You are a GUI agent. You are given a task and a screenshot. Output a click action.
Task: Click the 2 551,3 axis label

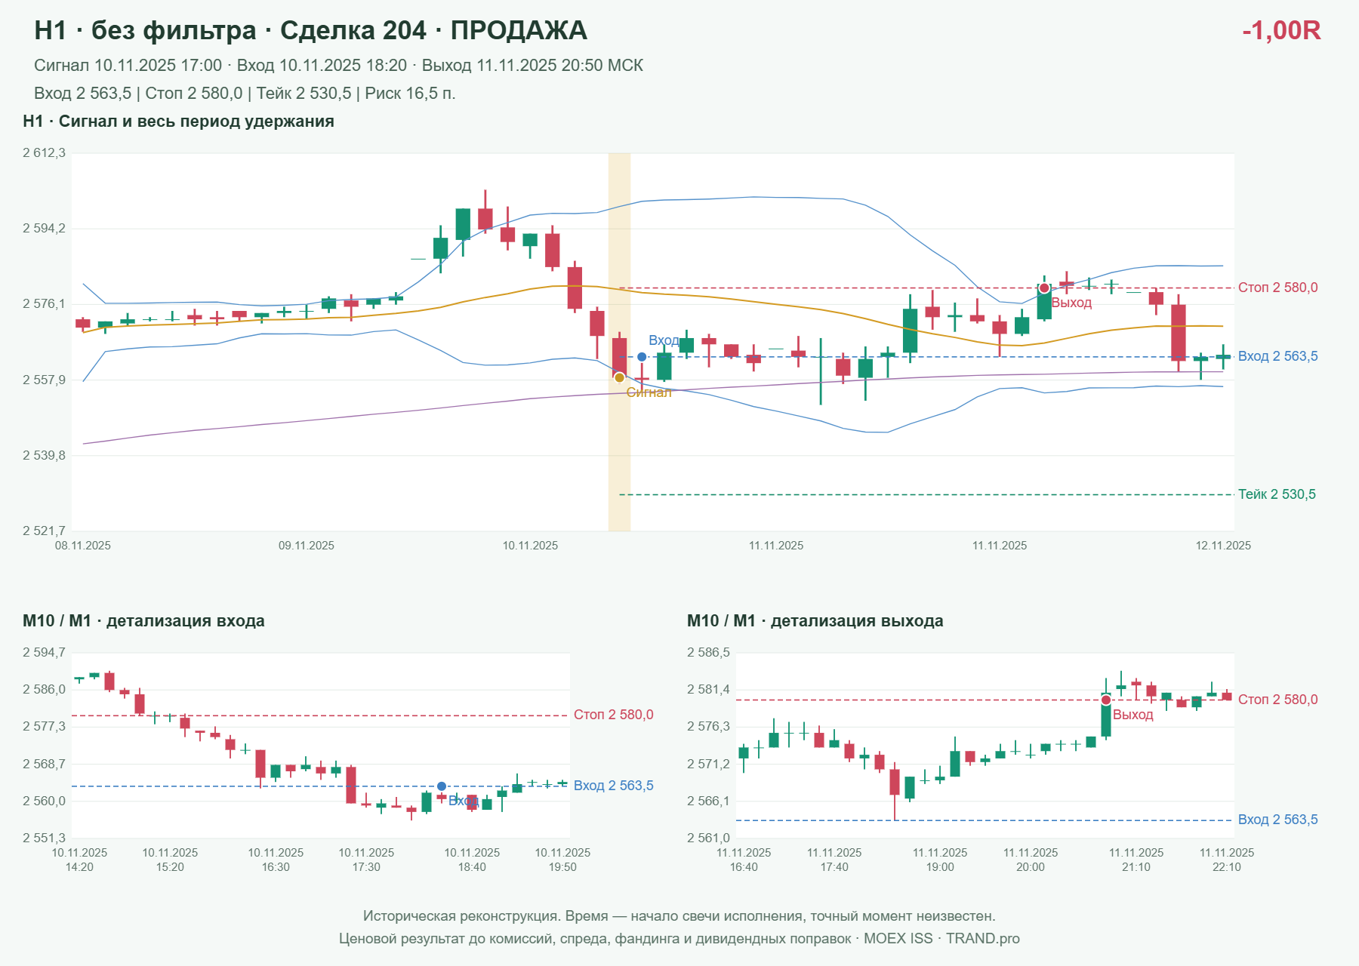44,838
